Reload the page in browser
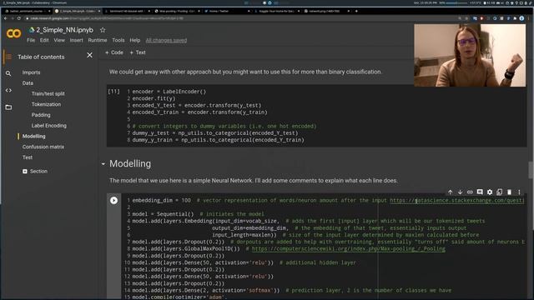This screenshot has height=300, width=534. pyautogui.click(x=19, y=18)
